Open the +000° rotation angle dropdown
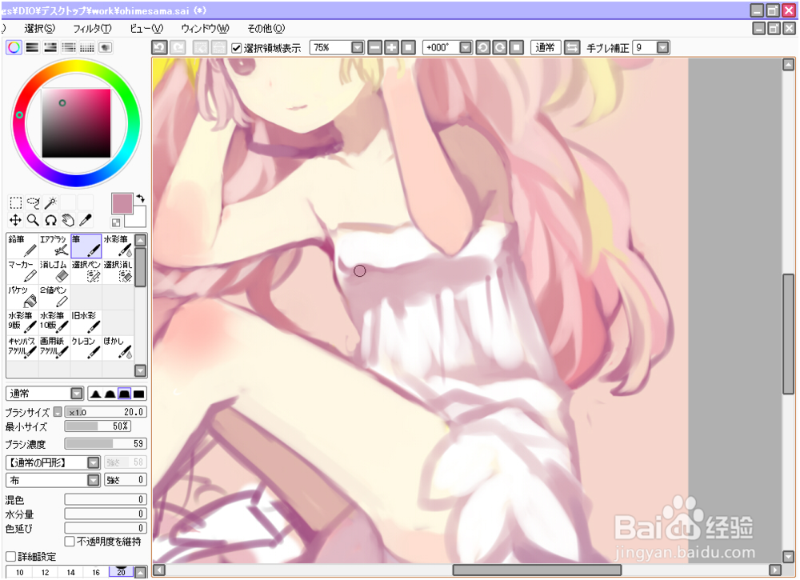The image size is (800, 580). (466, 47)
